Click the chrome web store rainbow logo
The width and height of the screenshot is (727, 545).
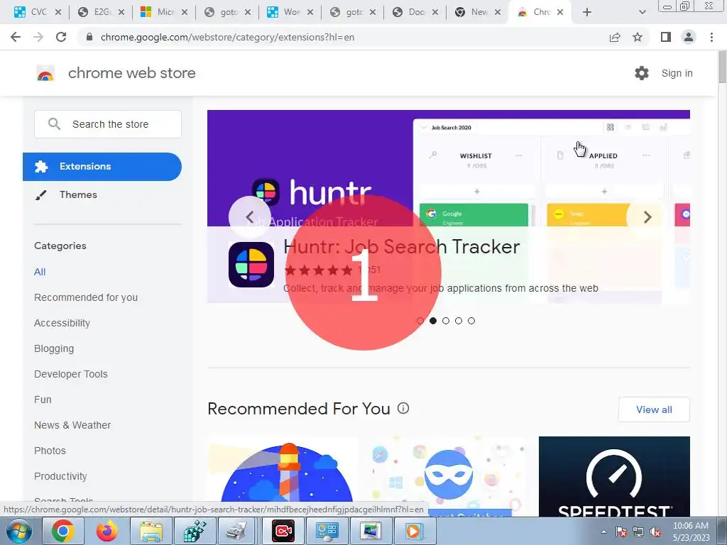click(x=45, y=73)
